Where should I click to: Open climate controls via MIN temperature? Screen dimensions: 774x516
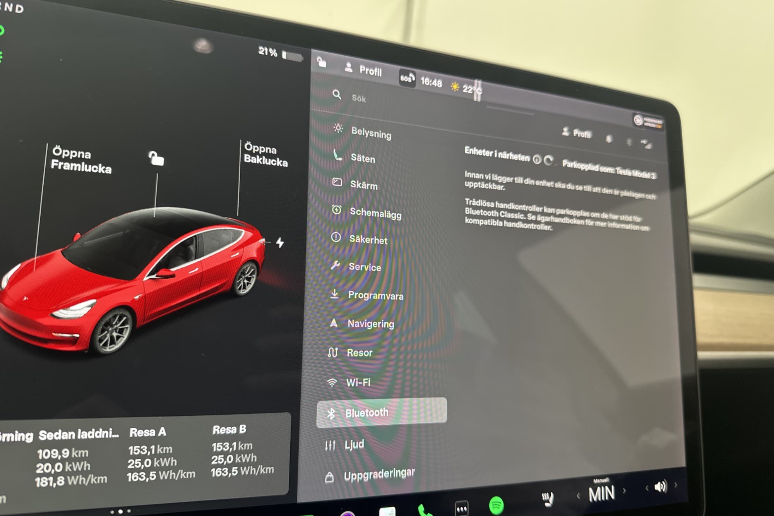[x=601, y=493]
